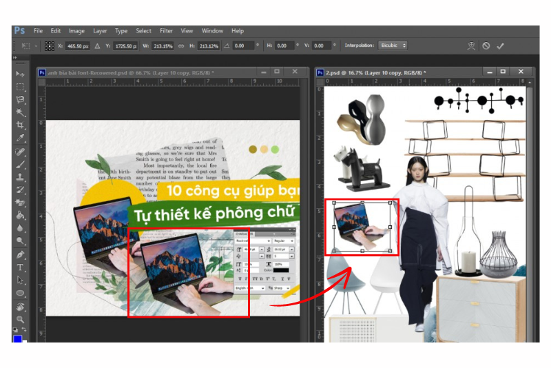Click ruler origin corner in 2.psd window
Image resolution: width=551 pixels, height=368 pixels.
pos(320,82)
